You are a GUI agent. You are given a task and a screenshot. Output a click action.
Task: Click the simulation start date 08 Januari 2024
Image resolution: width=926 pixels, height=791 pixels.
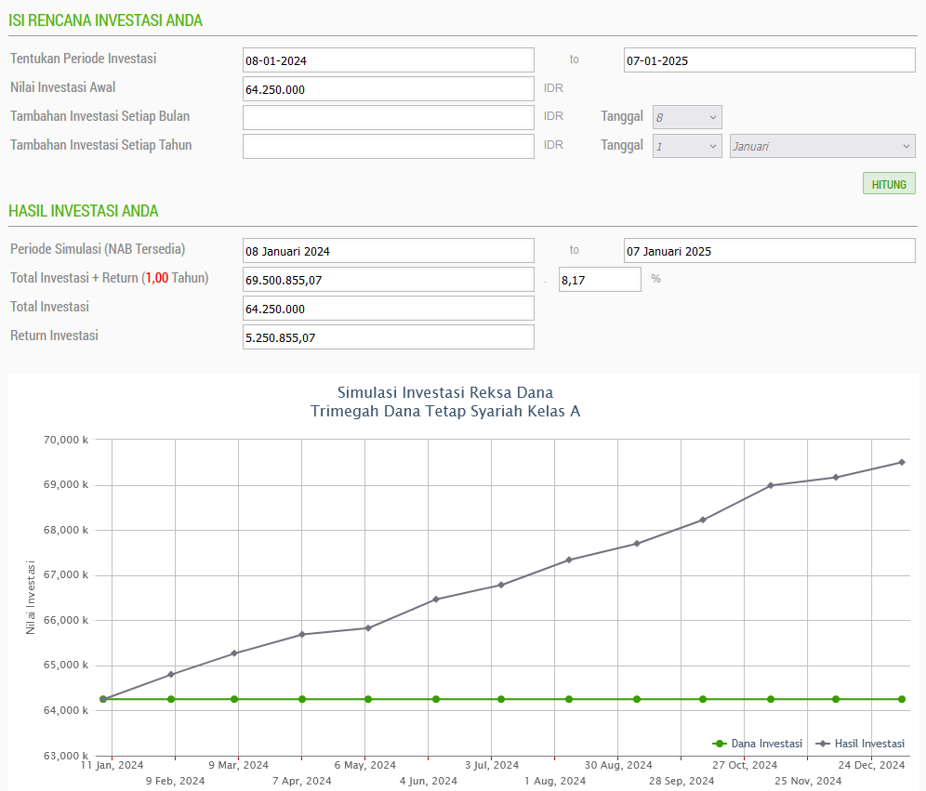389,251
